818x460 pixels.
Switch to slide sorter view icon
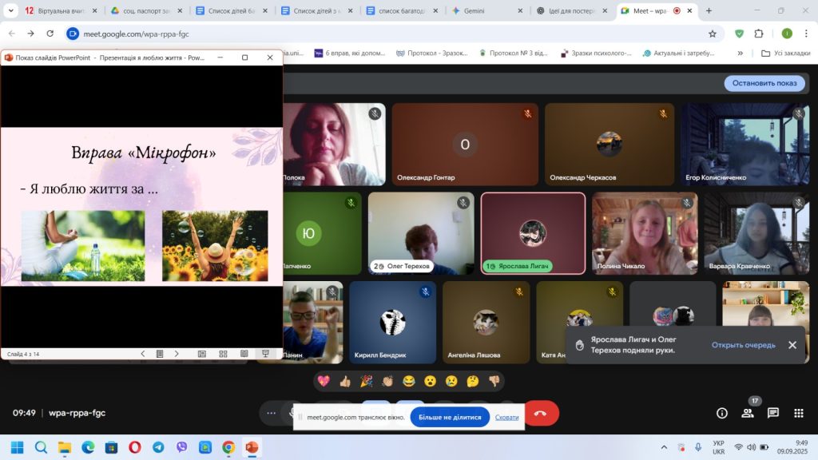tap(224, 354)
